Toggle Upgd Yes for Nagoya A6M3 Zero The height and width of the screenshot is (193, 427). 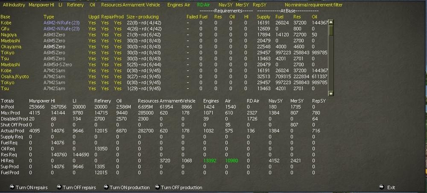pos(92,35)
